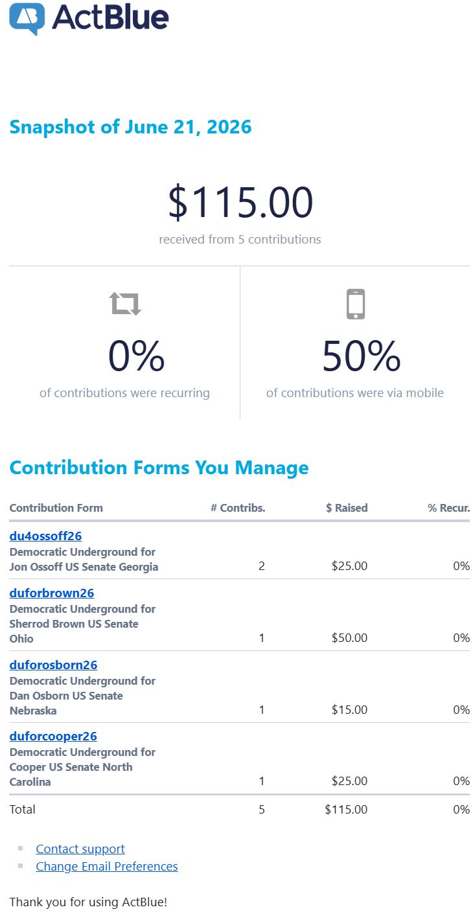Click the % Recur. column header

[448, 508]
